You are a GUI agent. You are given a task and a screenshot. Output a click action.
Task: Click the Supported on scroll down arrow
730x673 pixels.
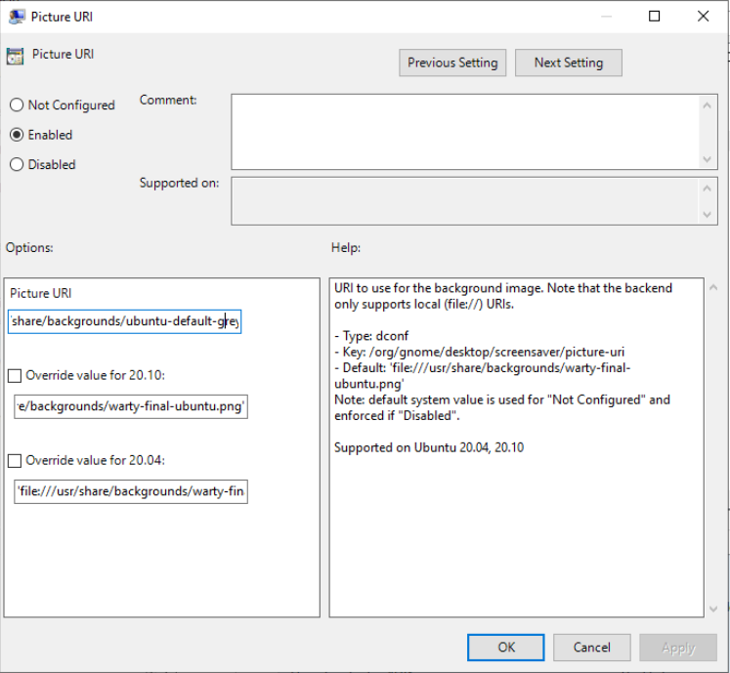[x=707, y=215]
